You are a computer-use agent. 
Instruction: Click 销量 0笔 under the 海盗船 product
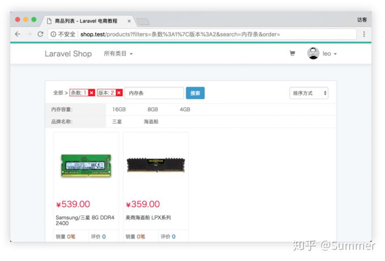(135, 236)
